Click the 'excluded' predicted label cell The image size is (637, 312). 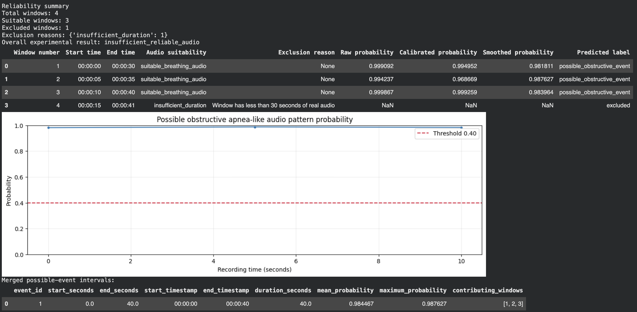(x=618, y=105)
